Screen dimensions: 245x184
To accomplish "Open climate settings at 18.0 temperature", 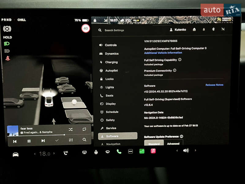I will [44, 154].
